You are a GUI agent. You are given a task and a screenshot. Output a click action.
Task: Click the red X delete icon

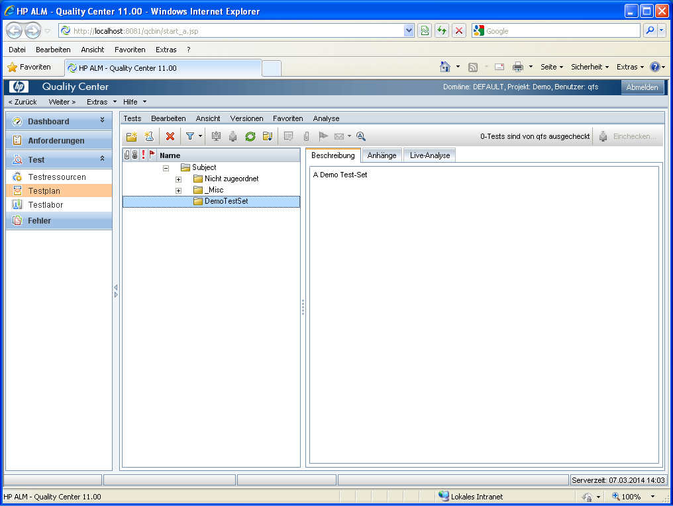coord(170,136)
